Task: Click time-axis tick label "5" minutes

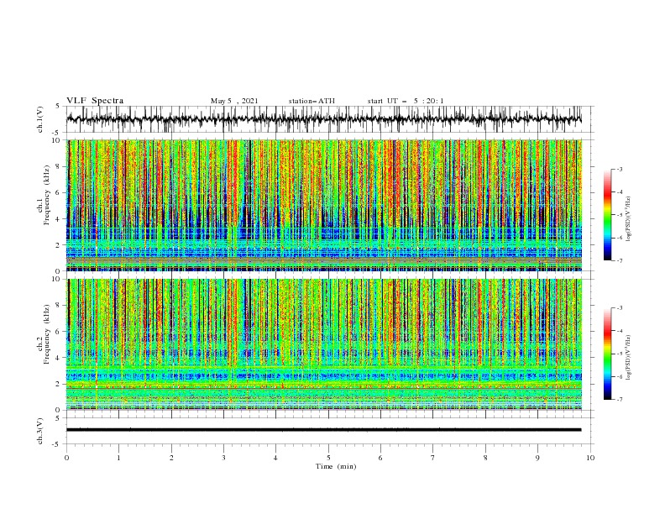Action: (328, 458)
